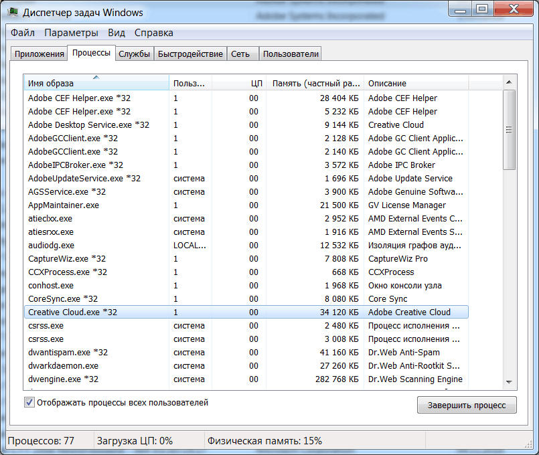The width and height of the screenshot is (539, 455).
Task: Select the atieclxx.exe process
Action: tap(246, 218)
